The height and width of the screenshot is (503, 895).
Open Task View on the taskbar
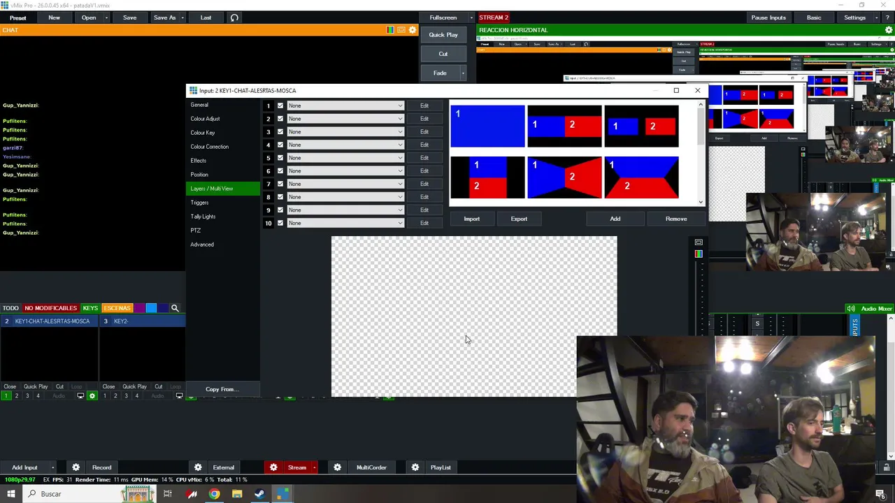click(168, 494)
